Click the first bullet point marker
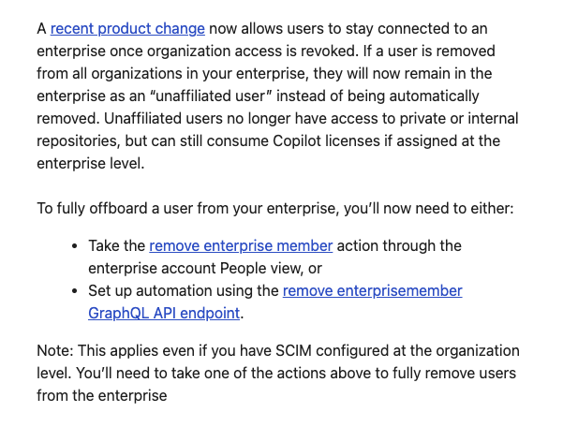The height and width of the screenshot is (427, 563). coord(75,246)
